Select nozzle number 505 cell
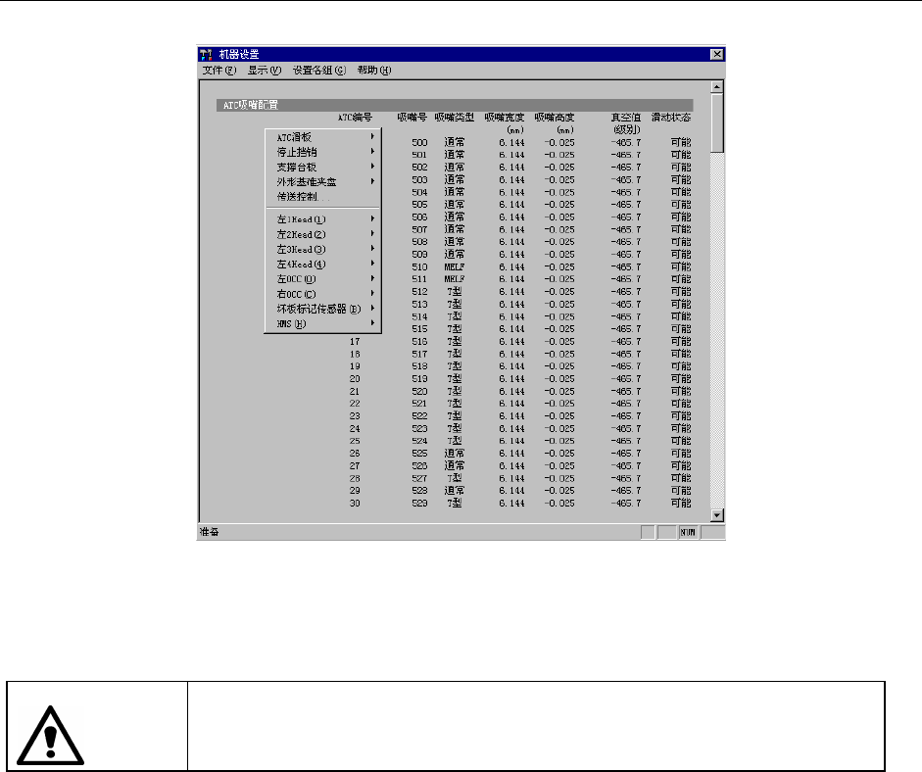922x772 pixels. pos(419,205)
